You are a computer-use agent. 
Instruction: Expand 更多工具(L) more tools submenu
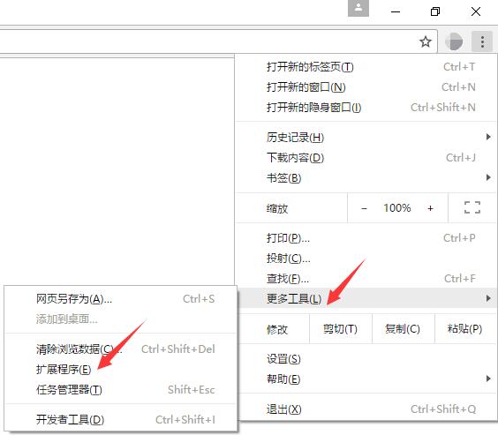(x=366, y=298)
